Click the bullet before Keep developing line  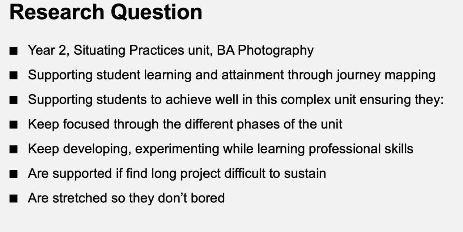tap(14, 149)
